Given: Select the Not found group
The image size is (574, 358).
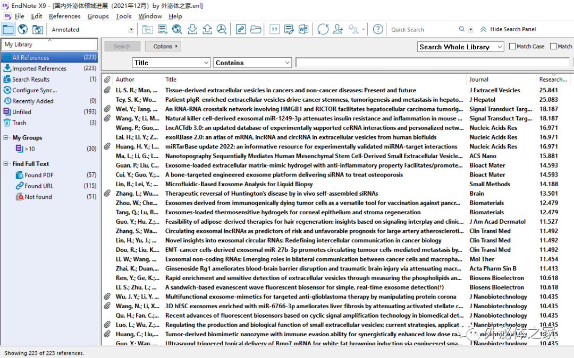Looking at the screenshot, I should (x=50, y=197).
